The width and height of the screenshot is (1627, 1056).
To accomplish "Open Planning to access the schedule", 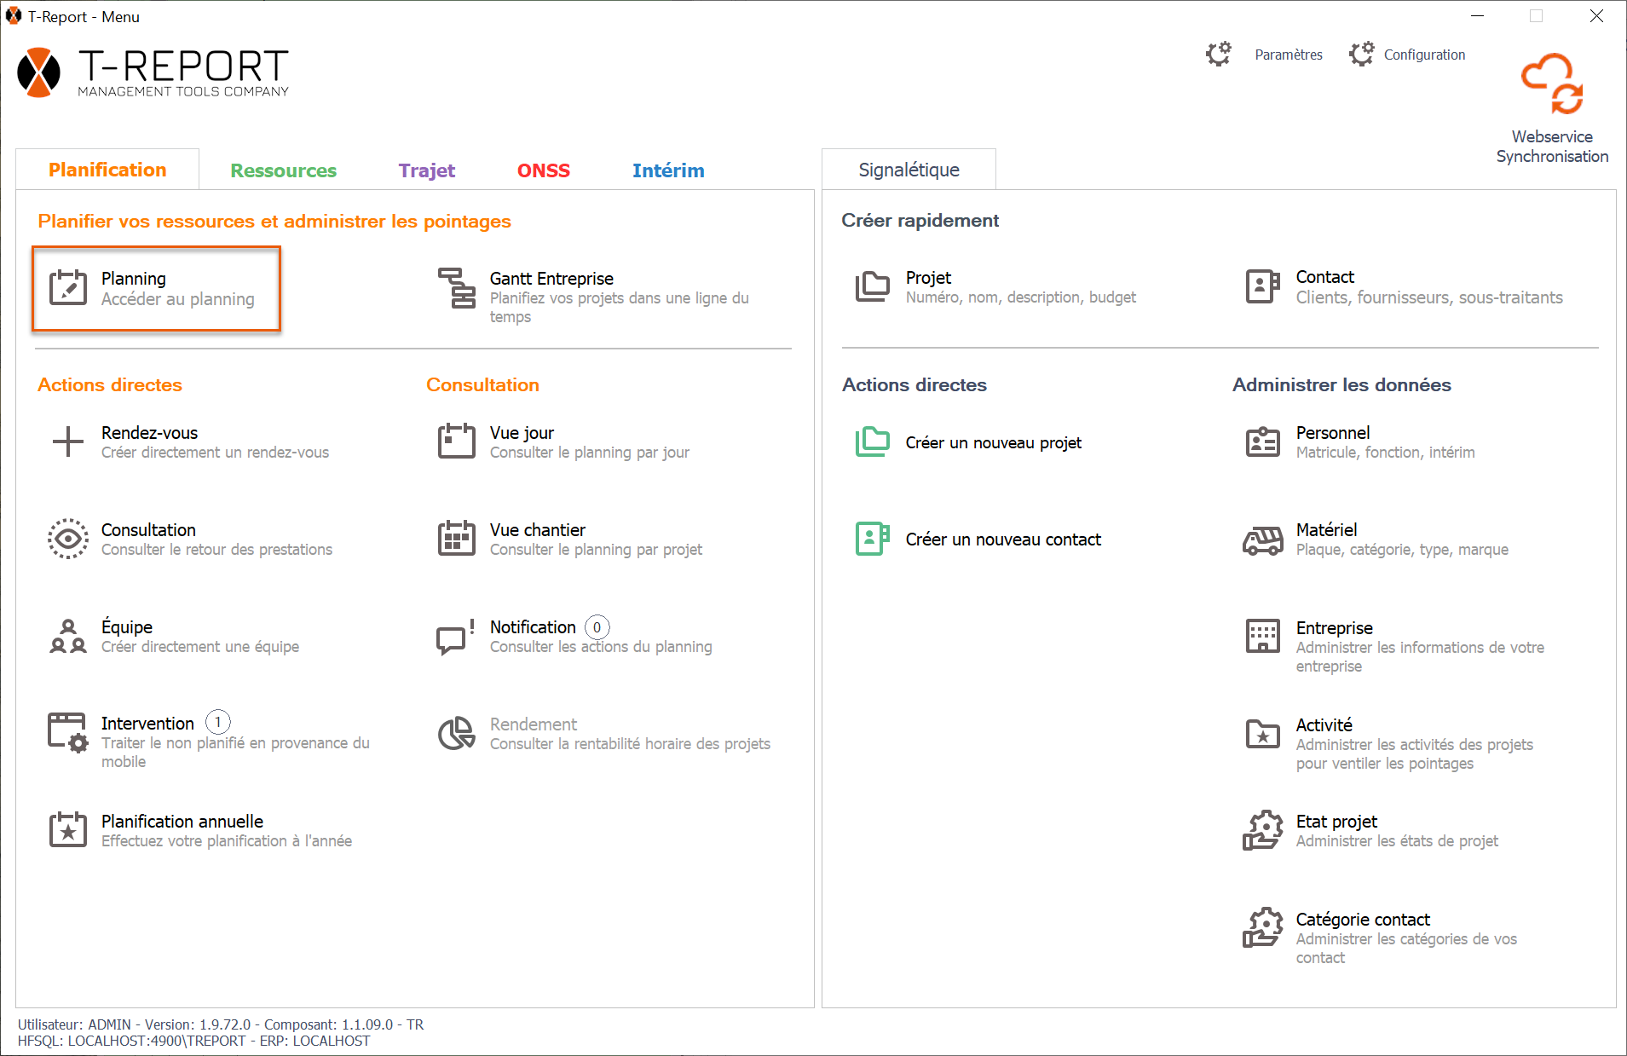I will [156, 288].
